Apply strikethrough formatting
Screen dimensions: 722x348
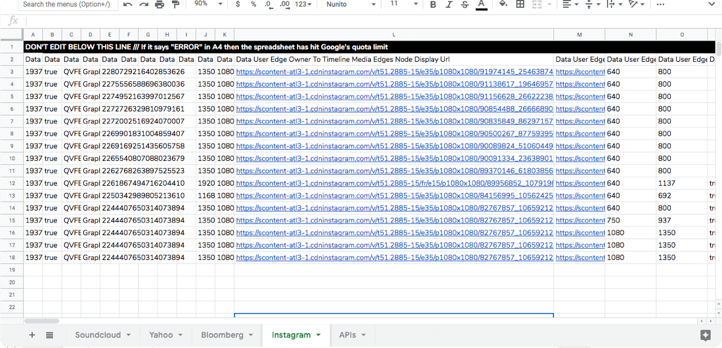coord(465,5)
